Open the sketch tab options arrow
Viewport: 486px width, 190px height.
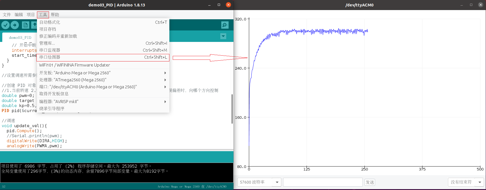(223, 36)
